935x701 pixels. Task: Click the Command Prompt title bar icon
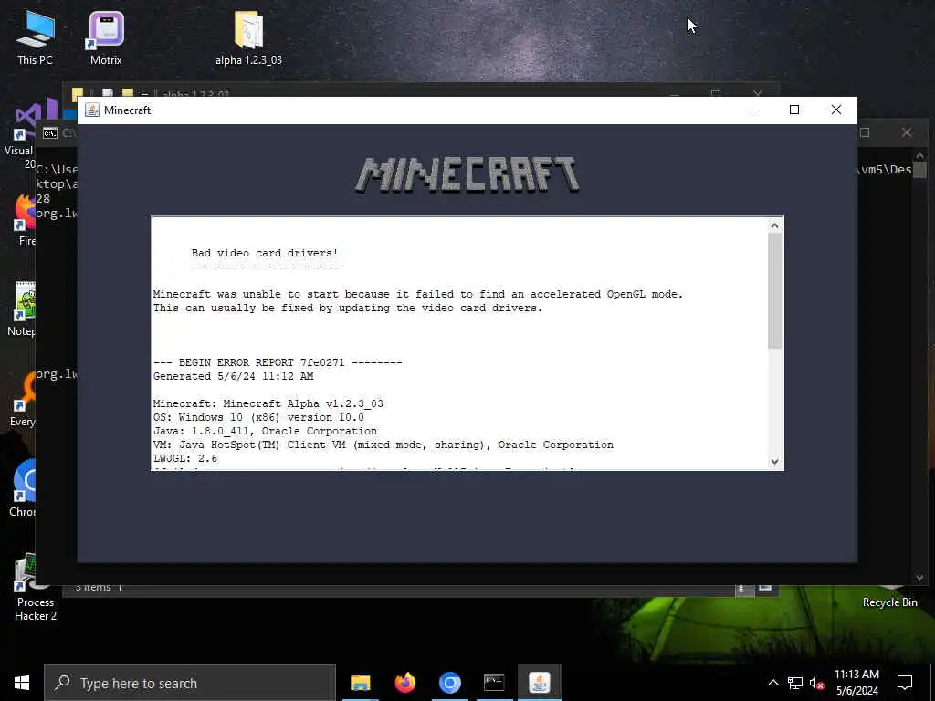click(51, 133)
